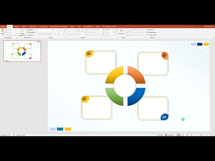The image size is (215, 161).
Task: Click the clear formatting icon
Action: click(64, 31)
